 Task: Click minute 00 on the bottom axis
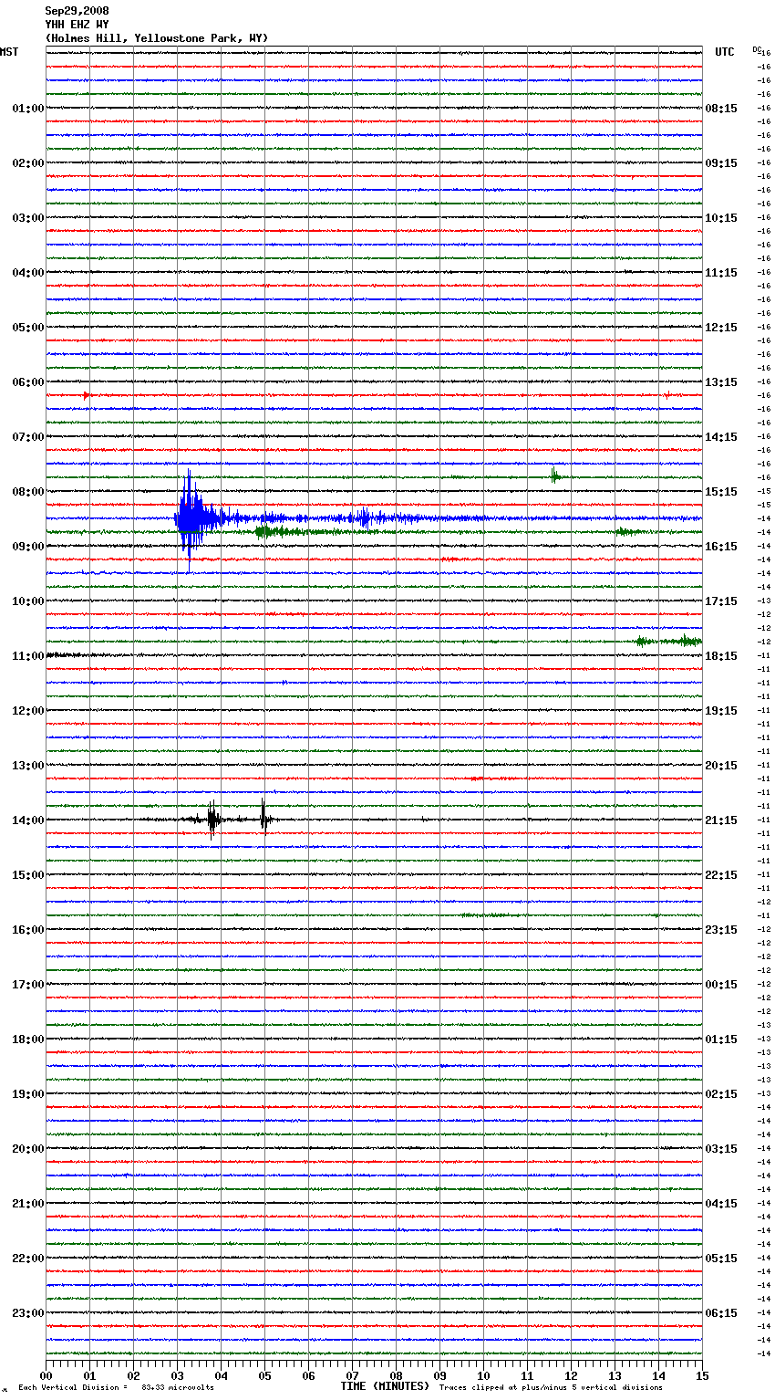click(x=46, y=1375)
